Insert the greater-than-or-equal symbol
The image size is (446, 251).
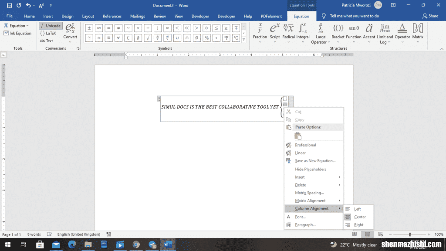tap(226, 28)
